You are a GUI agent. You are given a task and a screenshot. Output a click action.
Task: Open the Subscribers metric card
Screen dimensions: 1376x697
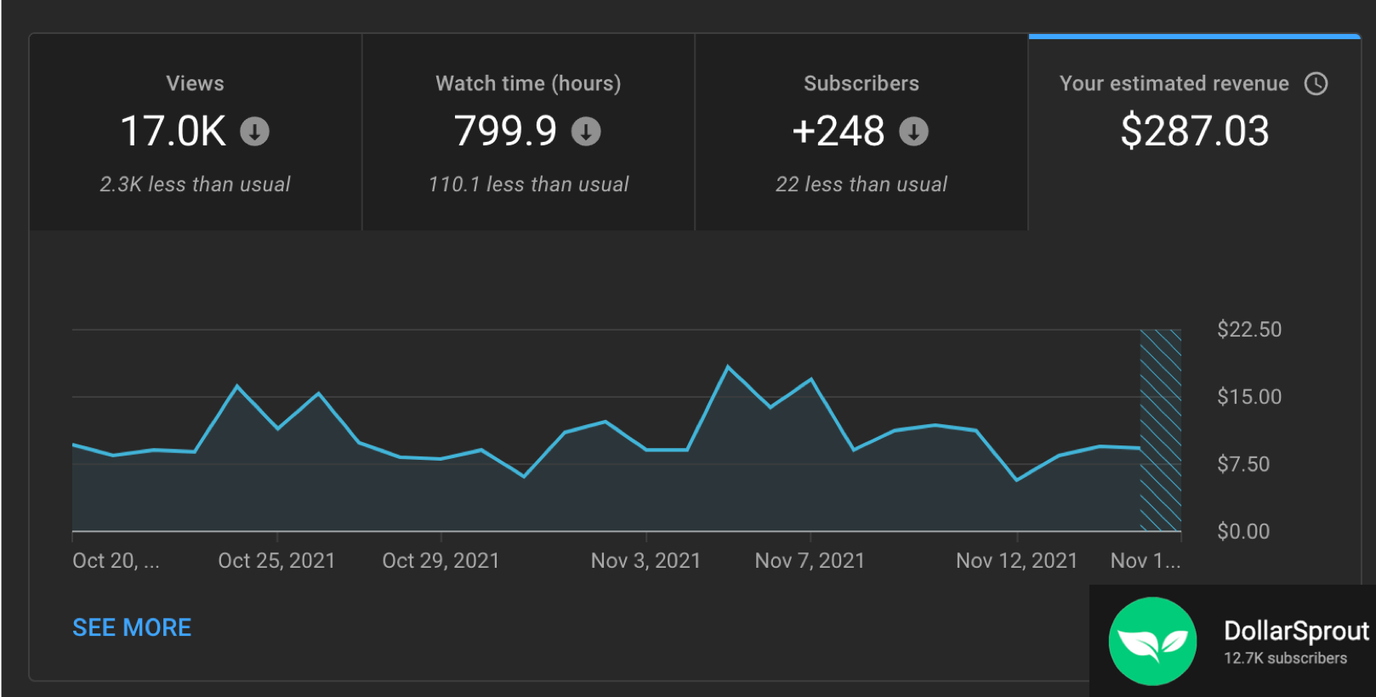861,132
